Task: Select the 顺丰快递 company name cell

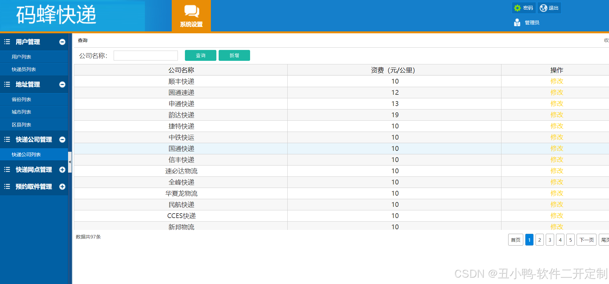Action: tap(181, 81)
